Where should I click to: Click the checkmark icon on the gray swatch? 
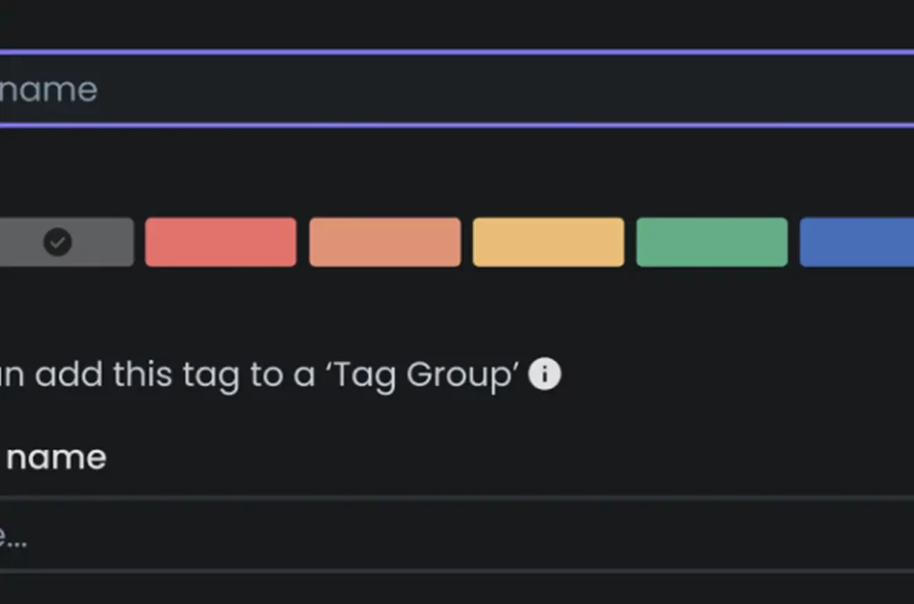(x=58, y=242)
